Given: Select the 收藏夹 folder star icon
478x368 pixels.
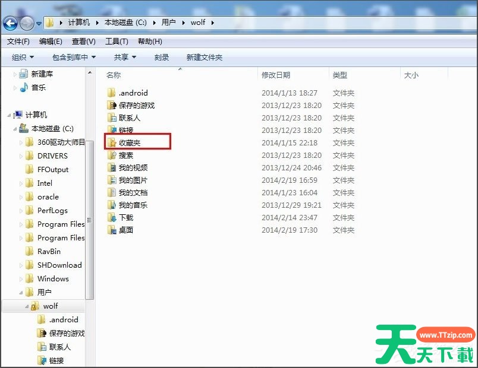Looking at the screenshot, I should click(111, 142).
